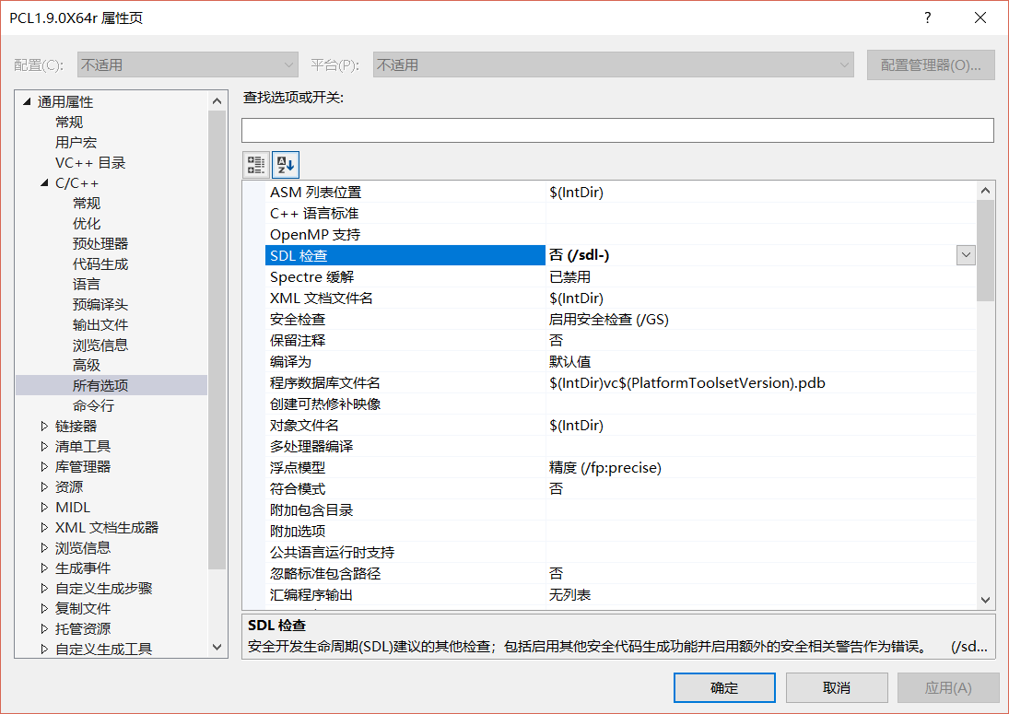
Task: Select 预编译头 under C/C++
Action: [100, 304]
